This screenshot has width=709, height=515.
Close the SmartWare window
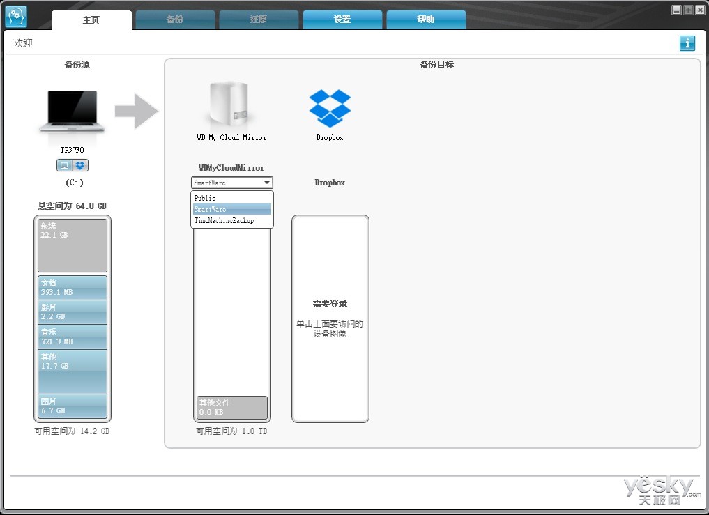click(x=700, y=10)
